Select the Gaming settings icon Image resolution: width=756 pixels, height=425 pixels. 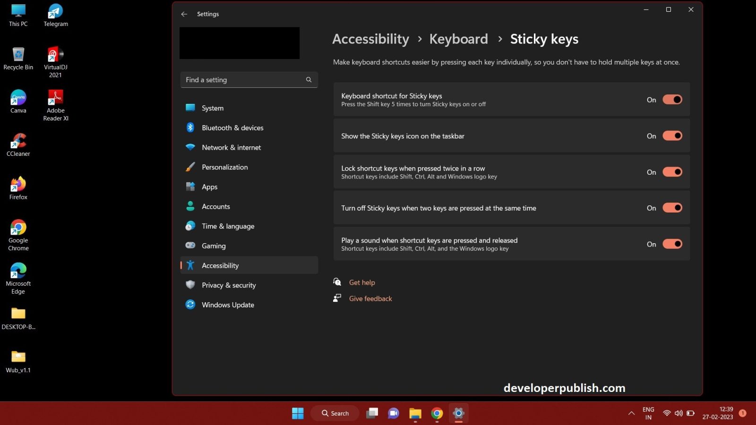(x=190, y=246)
